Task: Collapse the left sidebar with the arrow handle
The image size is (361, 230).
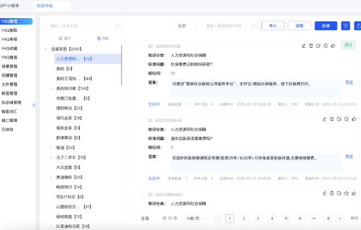Action: [34, 105]
